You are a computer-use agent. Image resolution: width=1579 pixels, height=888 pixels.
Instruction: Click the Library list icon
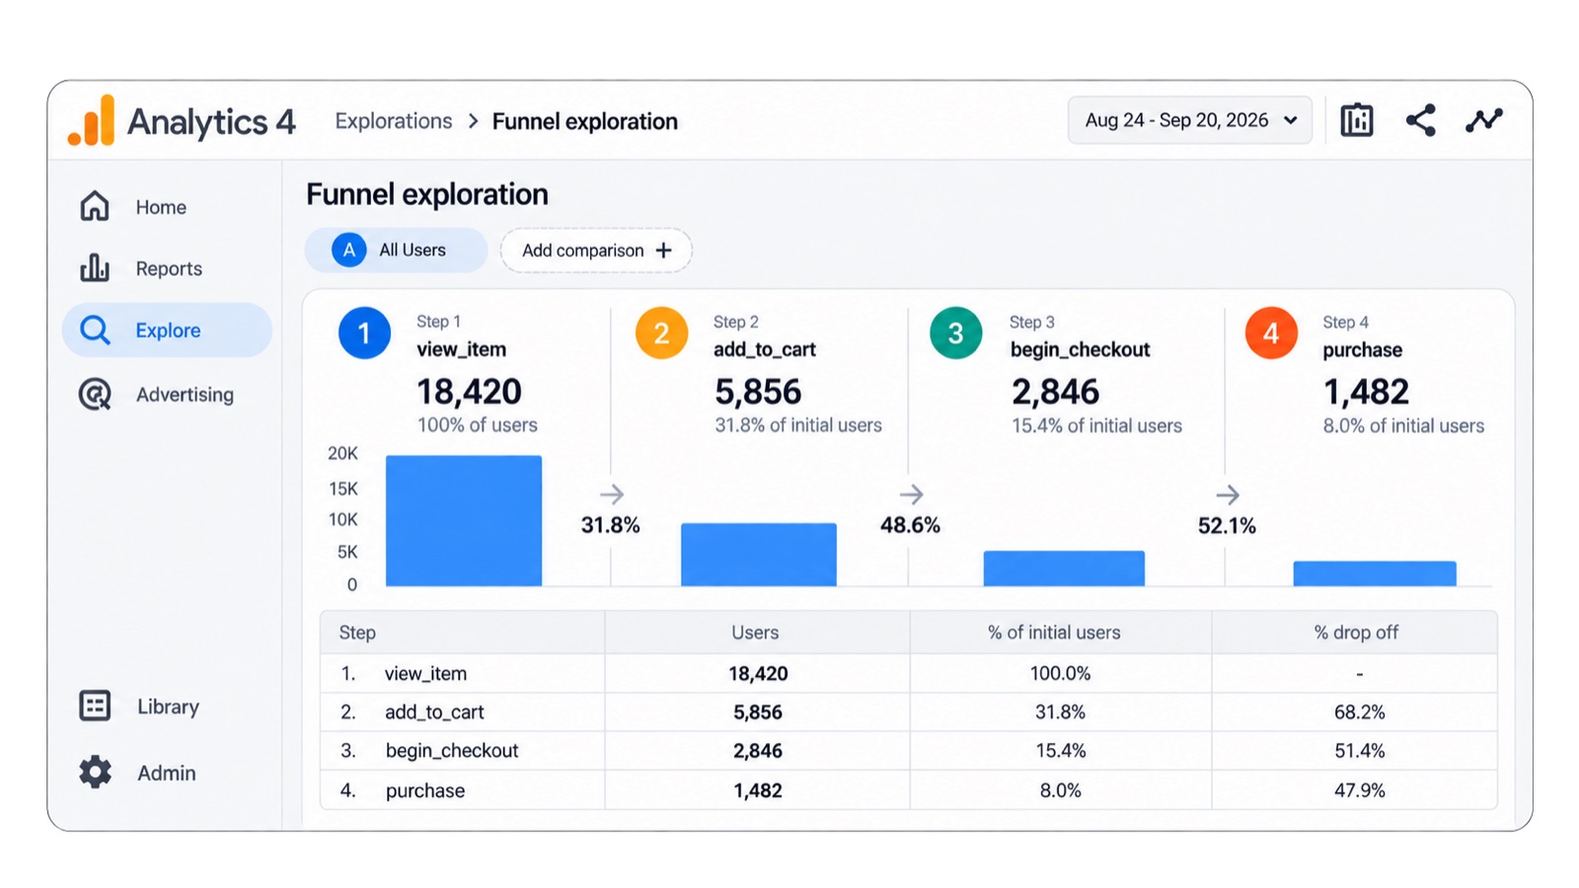(95, 705)
